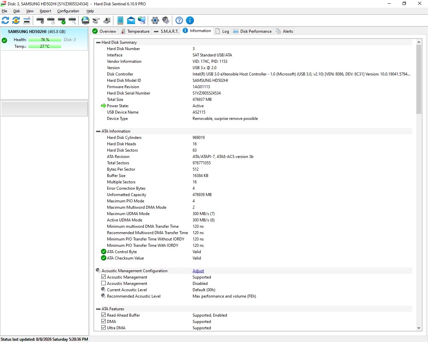Collapse the Hard Disk Summary section
Image resolution: width=428 pixels, height=342 pixels.
pos(98,42)
